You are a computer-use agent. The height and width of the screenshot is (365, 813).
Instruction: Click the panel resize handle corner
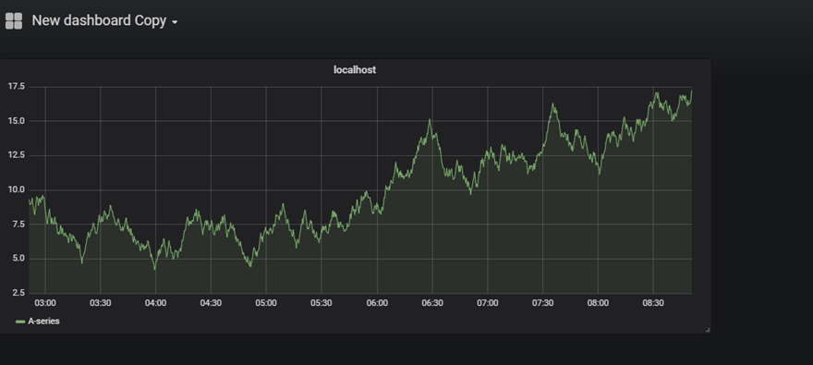708,330
